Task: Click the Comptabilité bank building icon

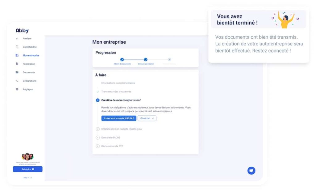Action: [x=17, y=47]
